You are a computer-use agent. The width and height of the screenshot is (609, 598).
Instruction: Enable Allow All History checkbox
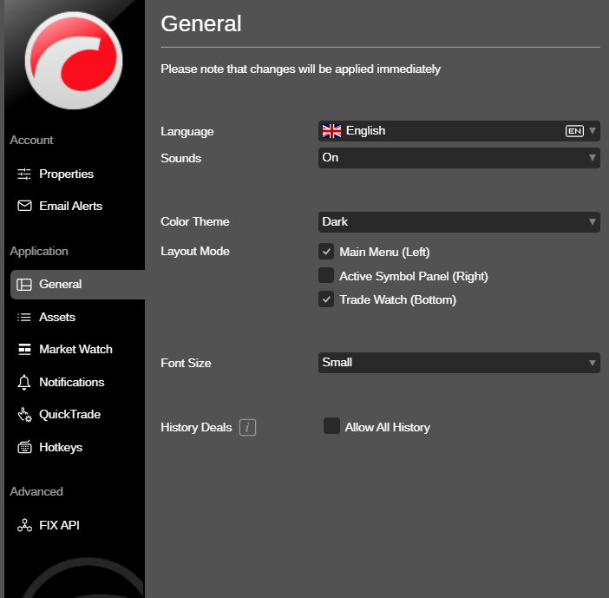(331, 426)
